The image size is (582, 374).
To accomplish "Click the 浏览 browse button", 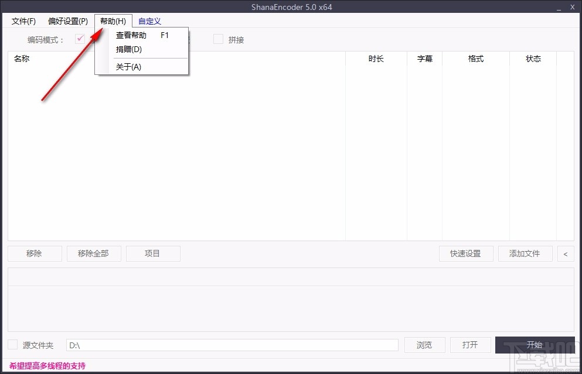I will (x=424, y=345).
